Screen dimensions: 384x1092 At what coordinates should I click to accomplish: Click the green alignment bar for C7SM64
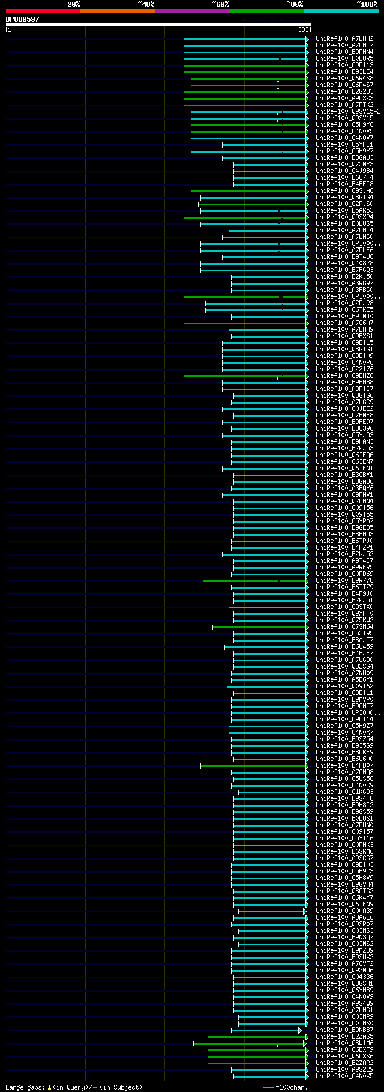[x=261, y=627]
